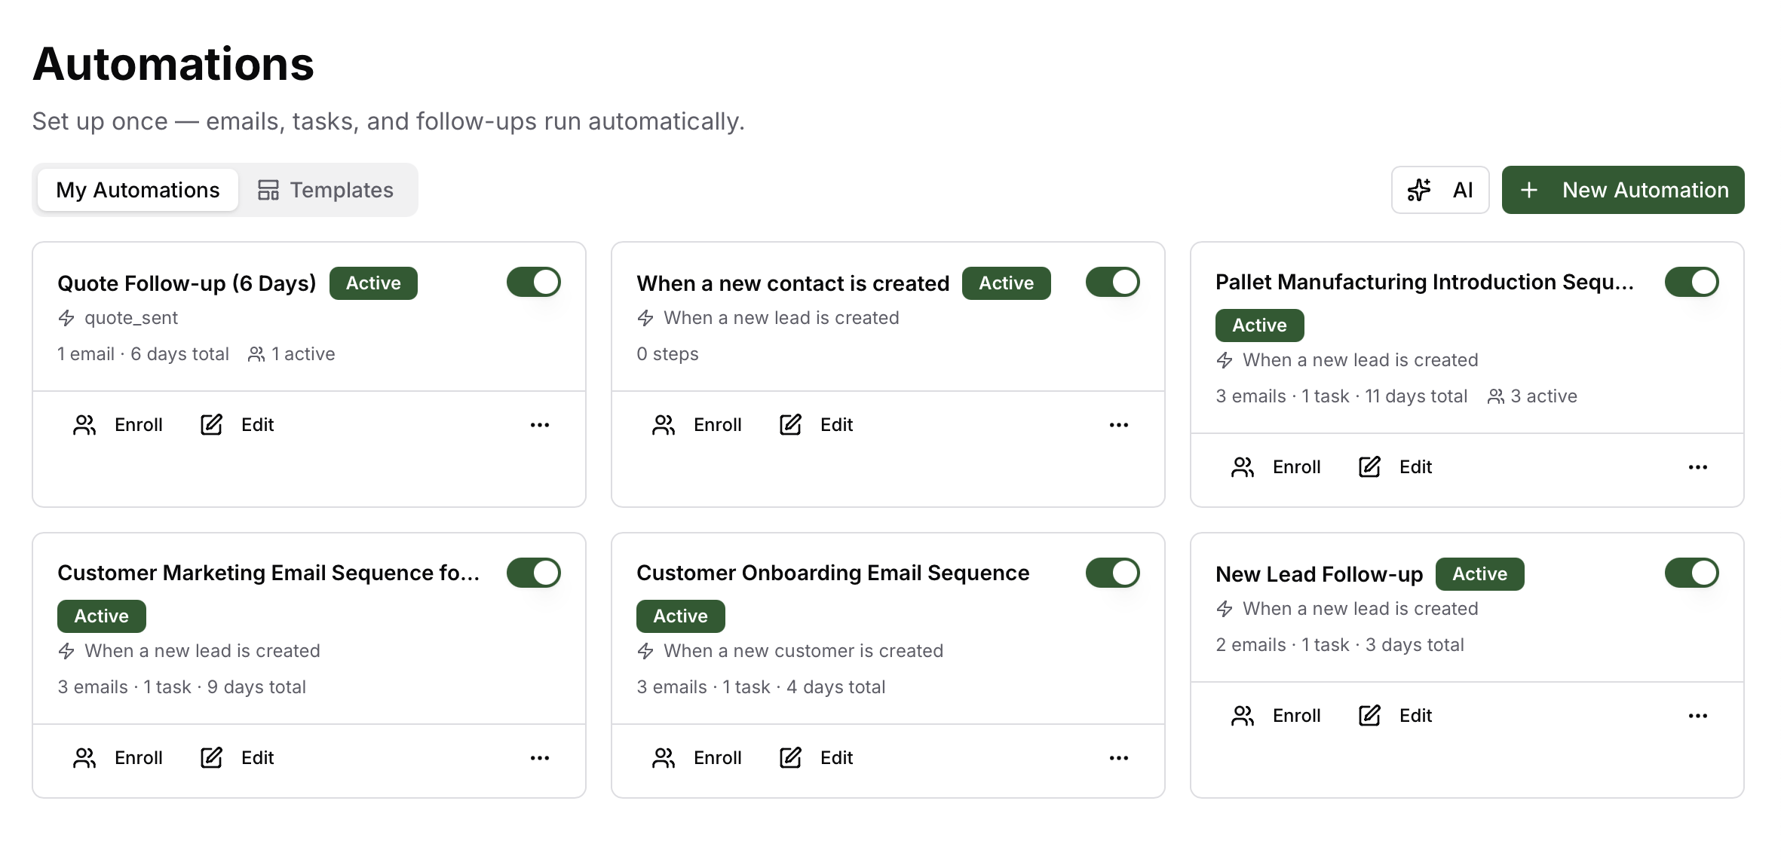Open more menu on new contact automation
This screenshot has width=1781, height=862.
tap(1119, 425)
